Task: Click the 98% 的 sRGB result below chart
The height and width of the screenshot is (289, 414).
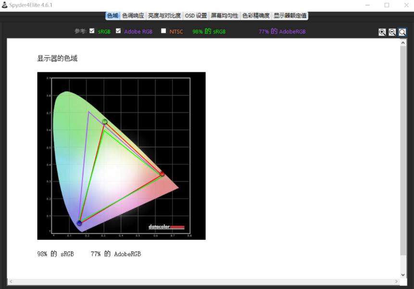Action: pos(55,254)
